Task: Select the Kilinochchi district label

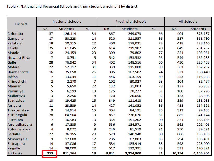Action: click(15, 81)
